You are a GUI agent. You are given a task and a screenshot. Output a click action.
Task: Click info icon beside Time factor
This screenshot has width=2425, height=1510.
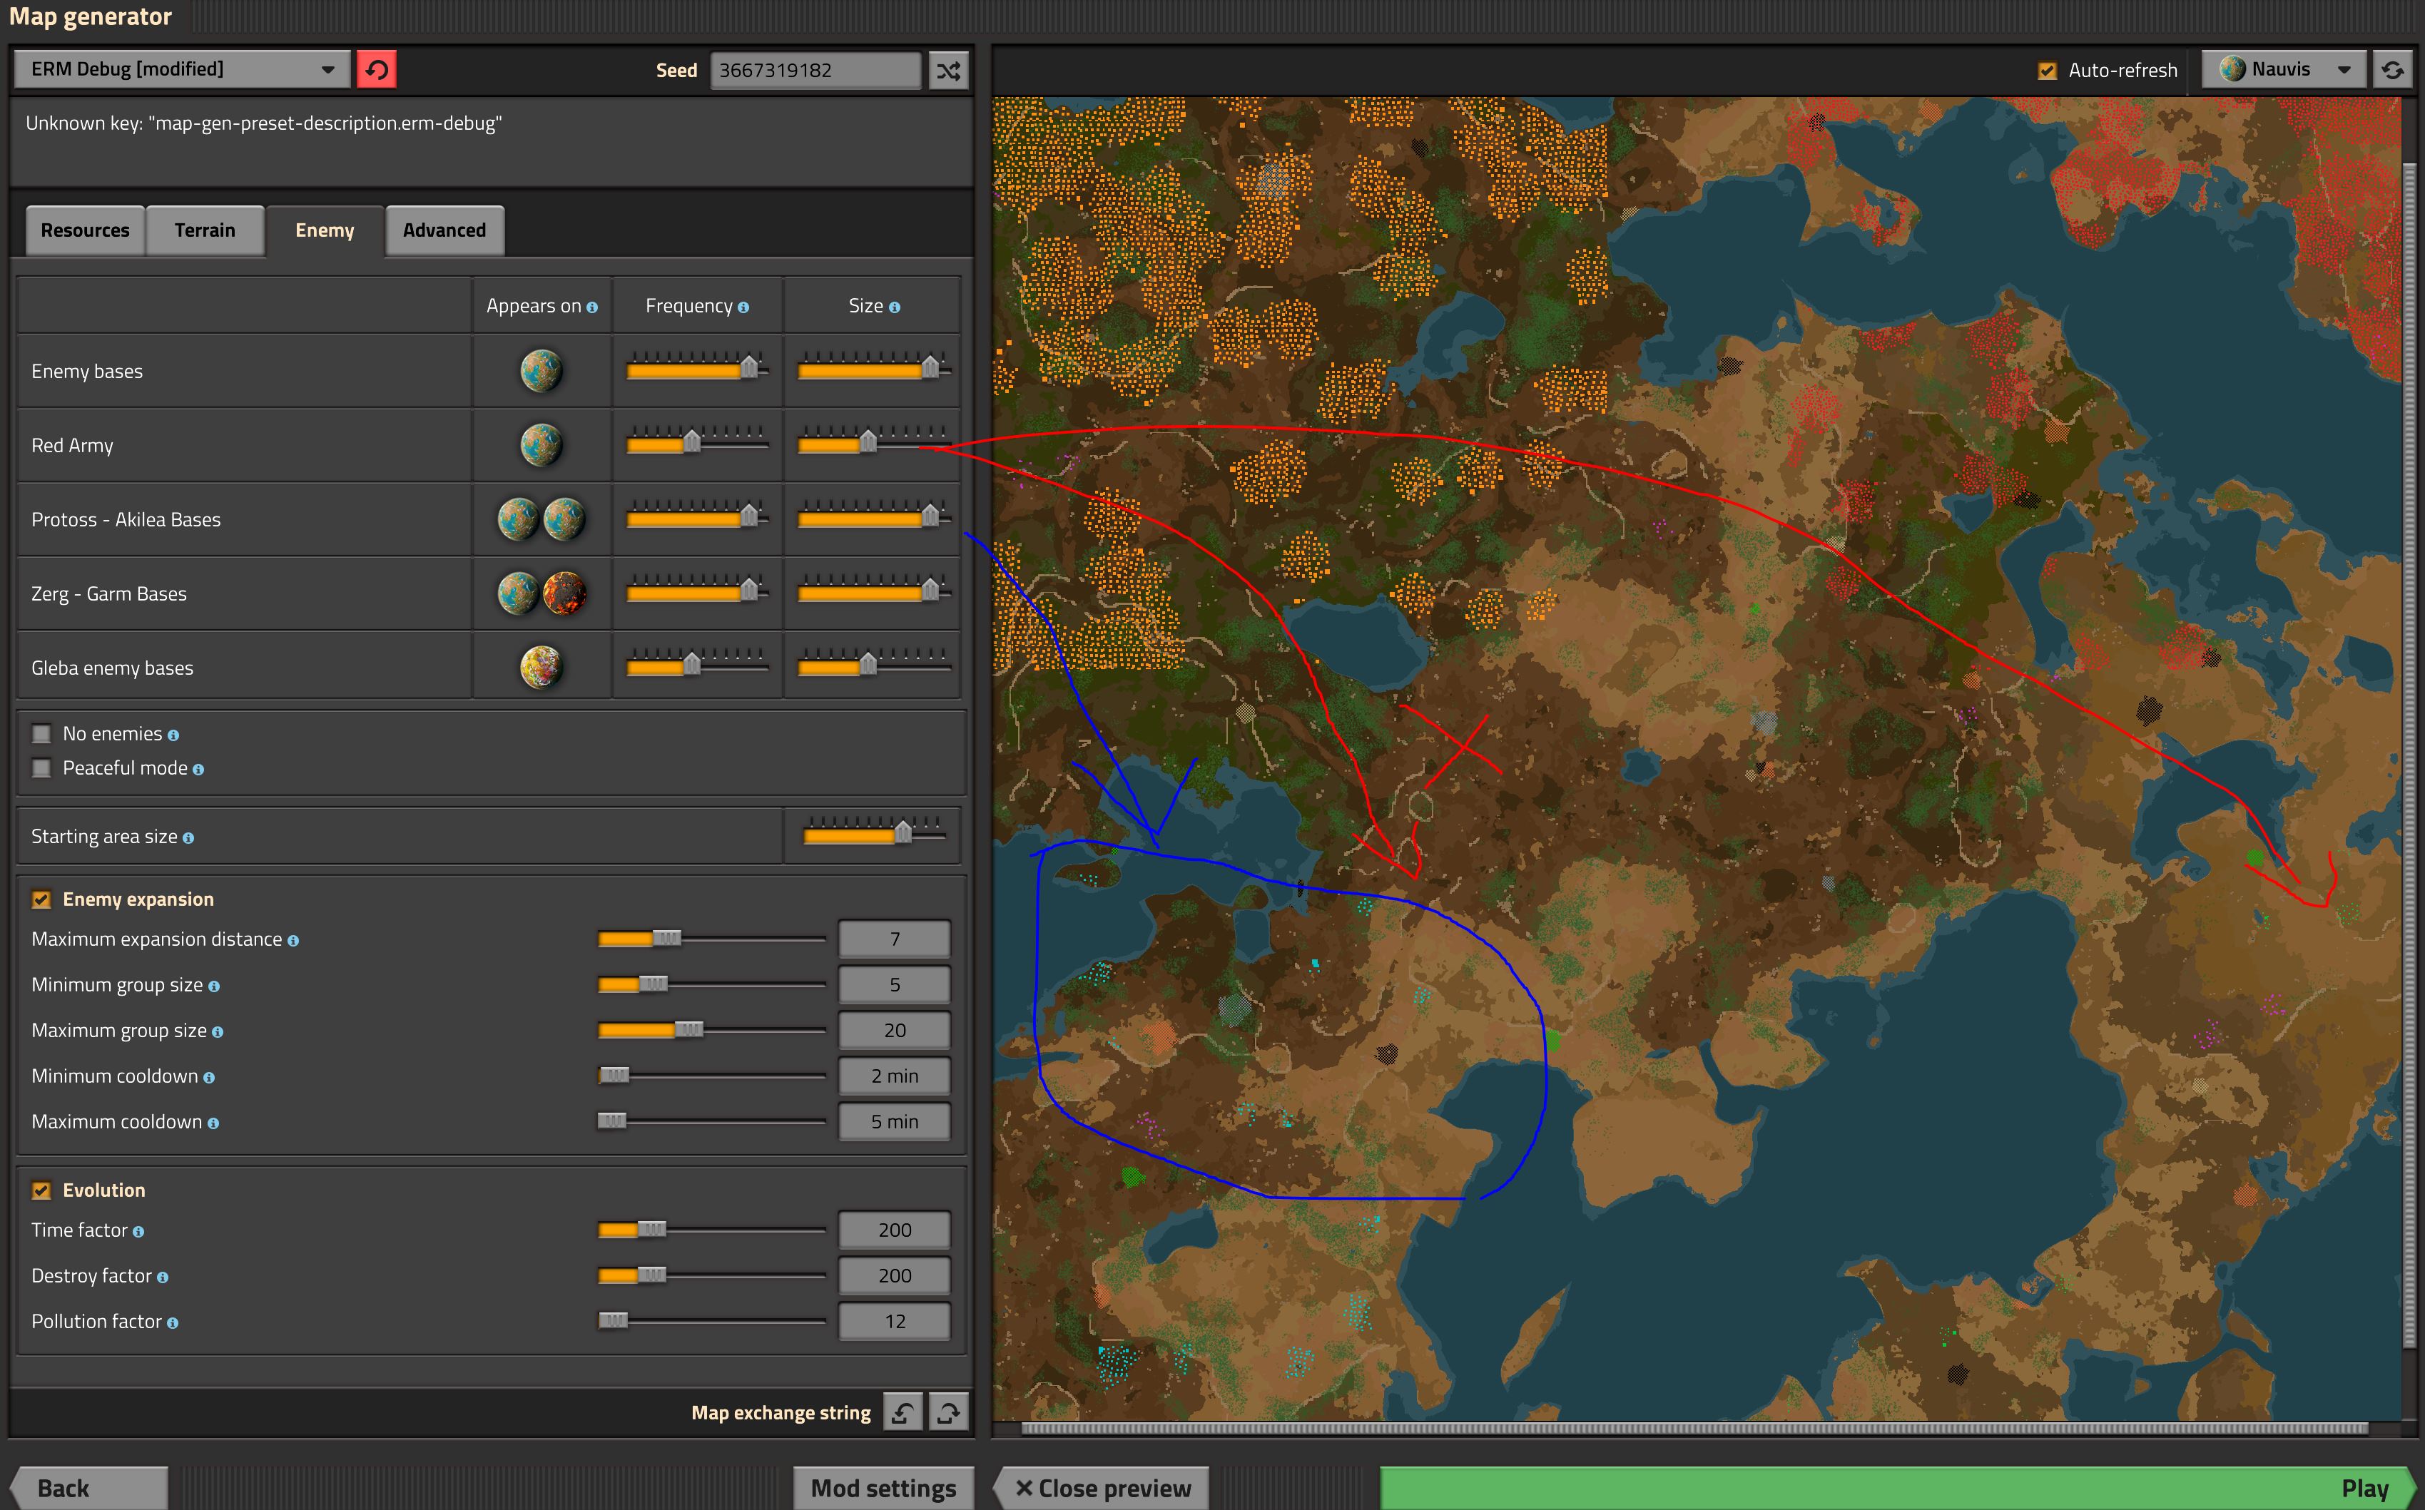tap(138, 1231)
